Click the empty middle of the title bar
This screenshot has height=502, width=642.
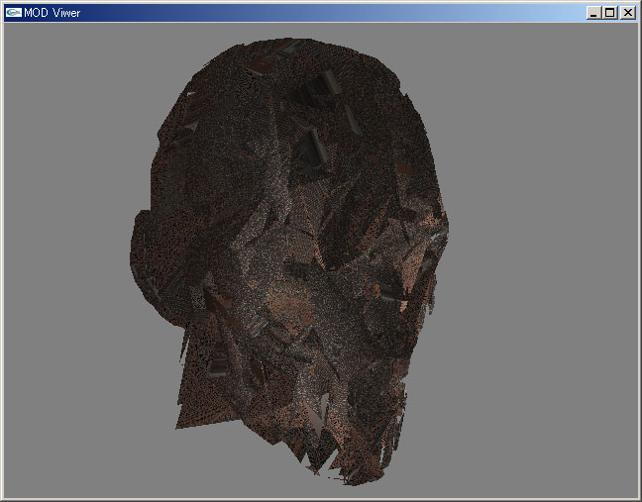317,13
